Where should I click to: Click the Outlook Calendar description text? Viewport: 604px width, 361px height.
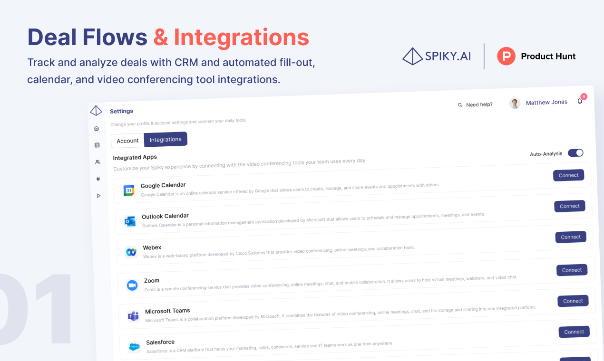click(x=313, y=220)
